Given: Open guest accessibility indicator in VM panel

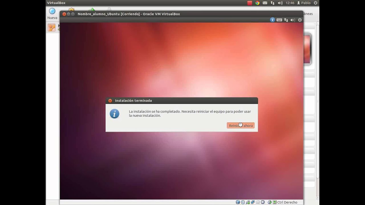Looking at the screenshot, I should click(x=273, y=20).
